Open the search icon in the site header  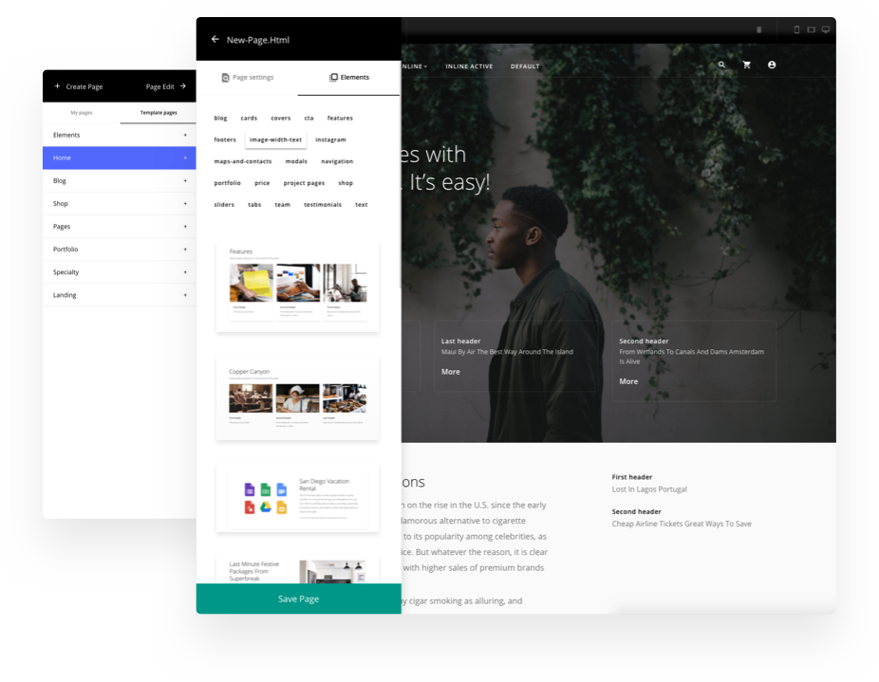pyautogui.click(x=721, y=65)
